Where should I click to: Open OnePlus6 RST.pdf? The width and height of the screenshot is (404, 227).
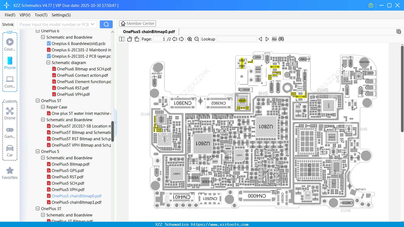[73, 88]
